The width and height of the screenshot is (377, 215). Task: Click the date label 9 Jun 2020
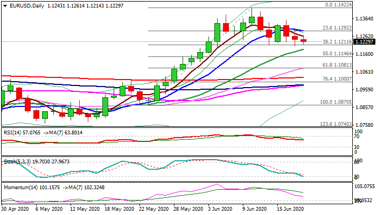(x=254, y=209)
